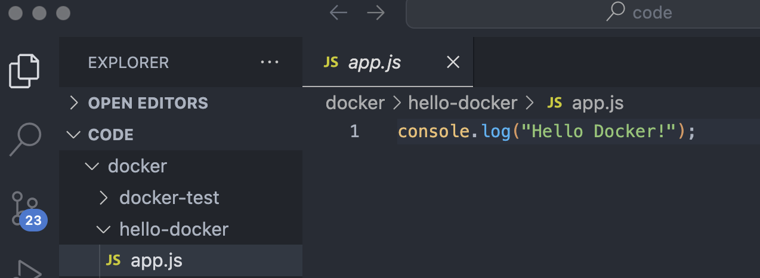
Task: Navigate forward with the right arrow
Action: 376,13
